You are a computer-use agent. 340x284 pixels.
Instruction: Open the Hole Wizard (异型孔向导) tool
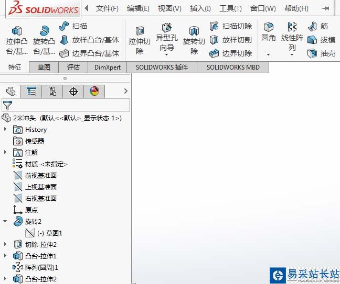pyautogui.click(x=167, y=37)
